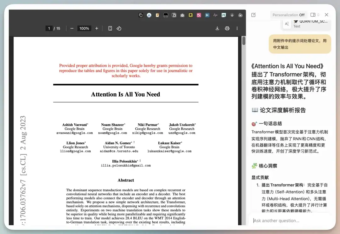Viewport: 340px width, 234px height.
Task: Click the Jakob Uszkoreit author name
Action: tap(182, 125)
